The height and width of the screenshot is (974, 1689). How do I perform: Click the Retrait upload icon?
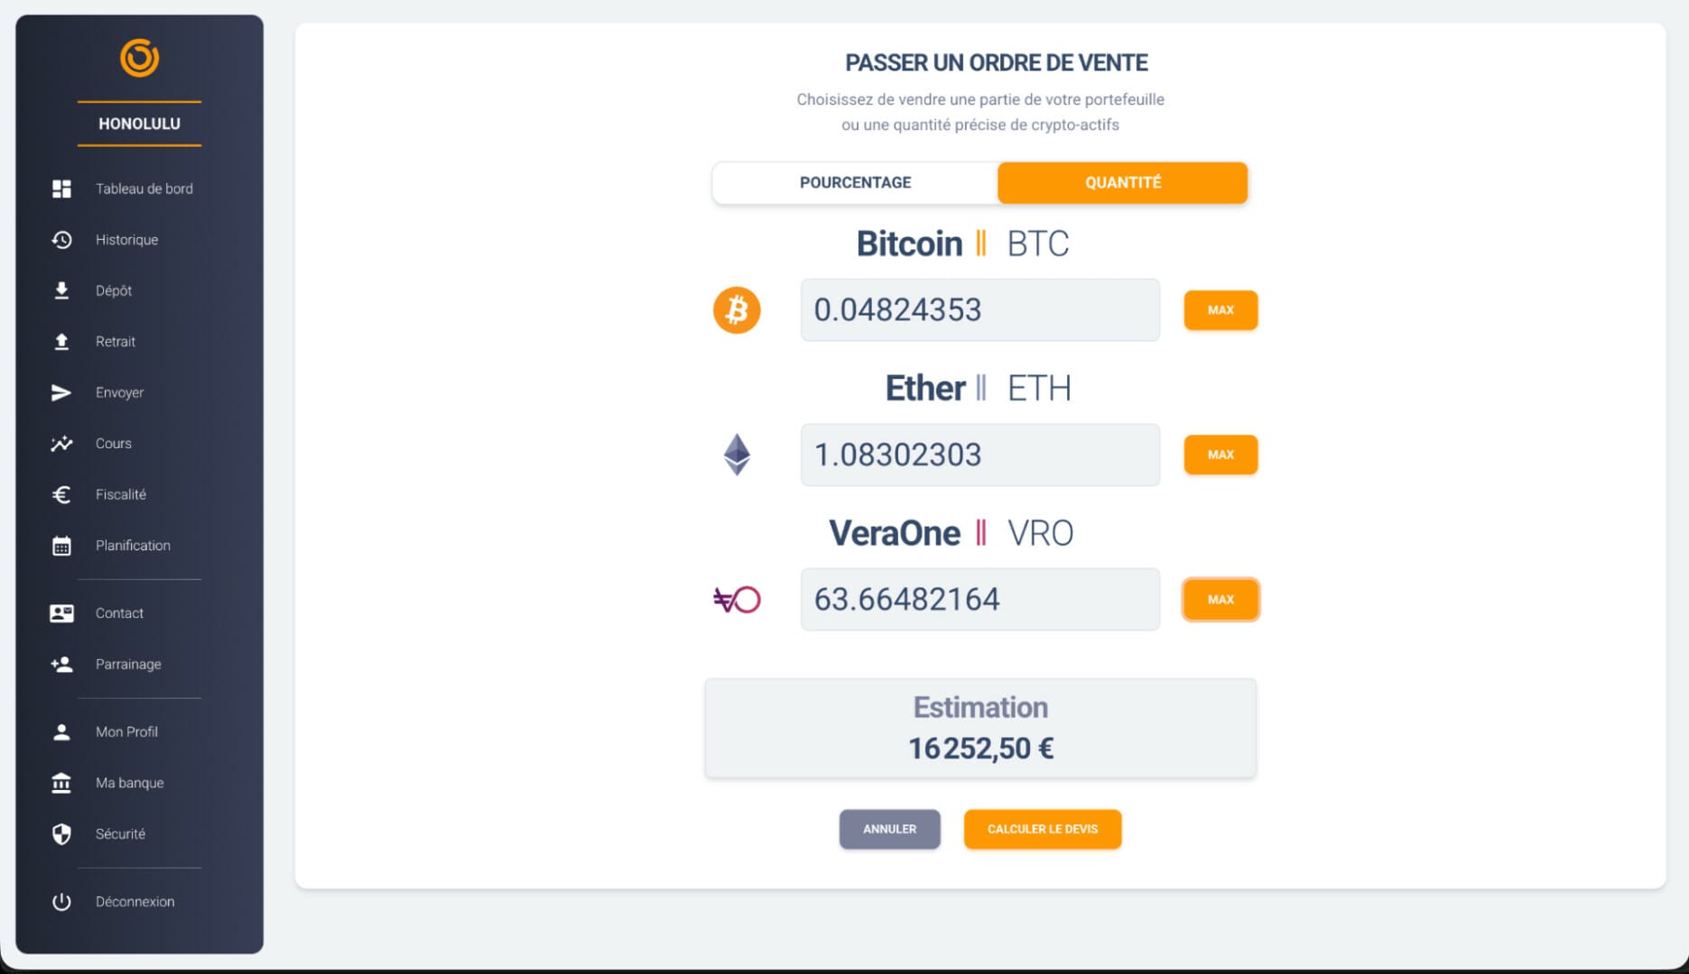coord(61,342)
